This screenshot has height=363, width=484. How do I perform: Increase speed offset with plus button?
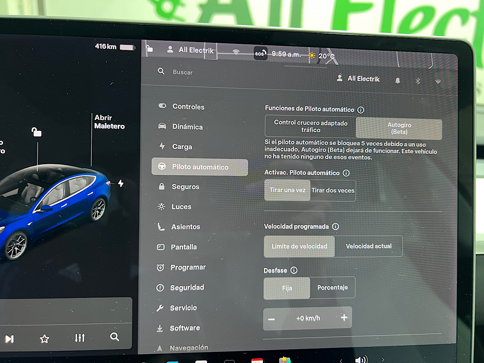[x=344, y=317]
